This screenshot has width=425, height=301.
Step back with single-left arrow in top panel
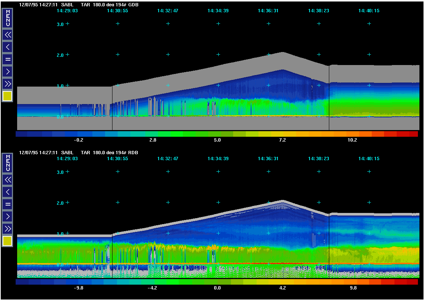click(7, 47)
